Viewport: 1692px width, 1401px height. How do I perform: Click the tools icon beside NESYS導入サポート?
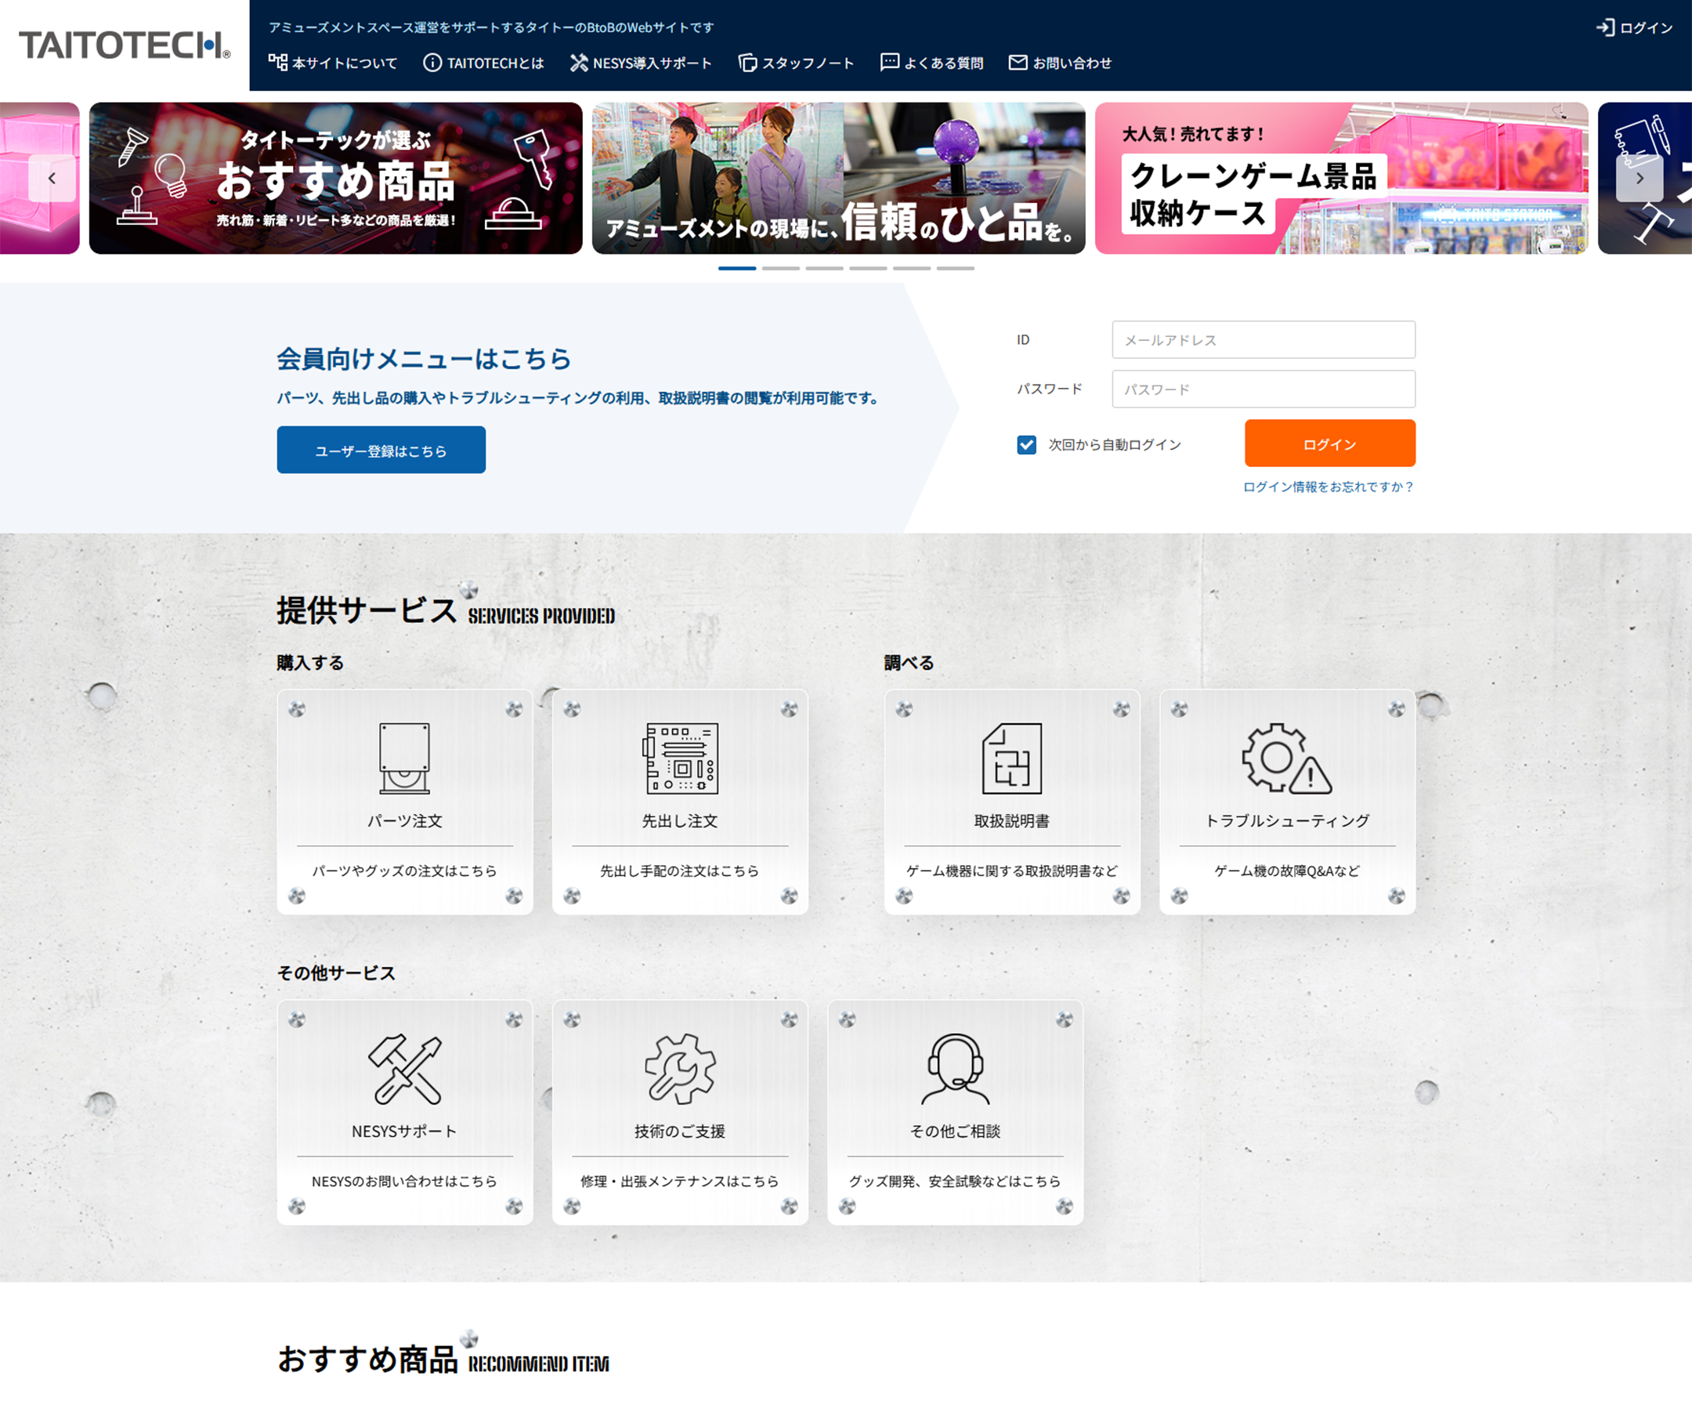[579, 62]
